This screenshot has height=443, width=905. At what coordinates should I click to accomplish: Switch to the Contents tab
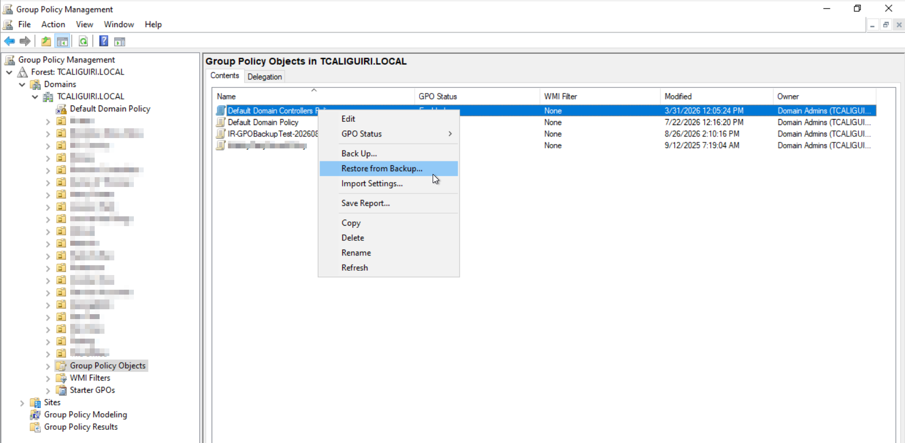point(225,76)
